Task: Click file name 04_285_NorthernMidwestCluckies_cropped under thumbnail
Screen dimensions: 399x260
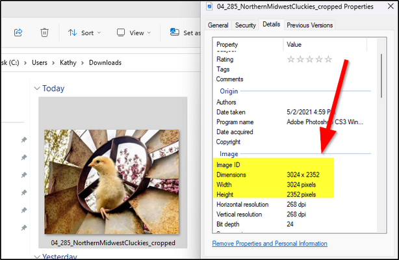Action: click(113, 242)
